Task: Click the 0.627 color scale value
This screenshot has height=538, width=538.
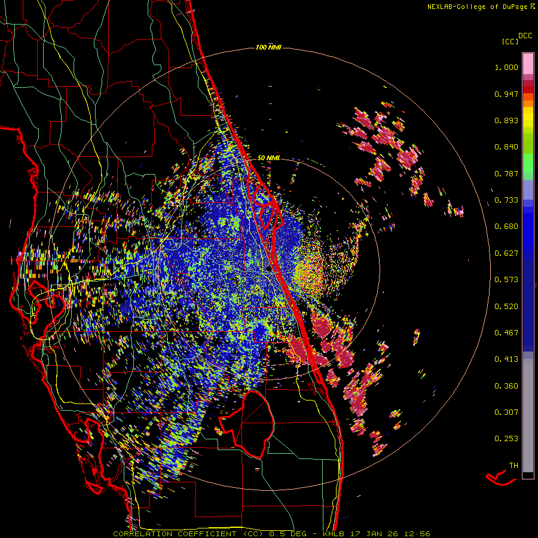Action: coord(506,253)
